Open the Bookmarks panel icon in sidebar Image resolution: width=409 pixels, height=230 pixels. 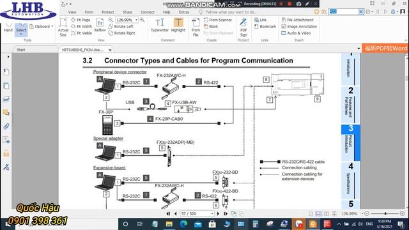click(x=6, y=72)
